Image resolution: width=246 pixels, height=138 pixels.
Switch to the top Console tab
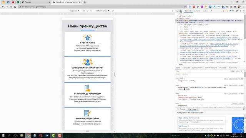coord(197,11)
